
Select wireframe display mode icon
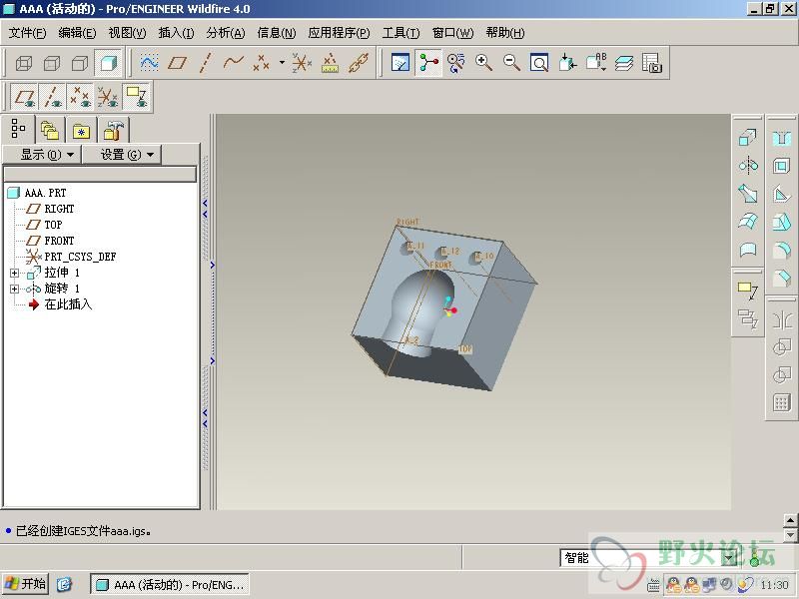tap(23, 63)
